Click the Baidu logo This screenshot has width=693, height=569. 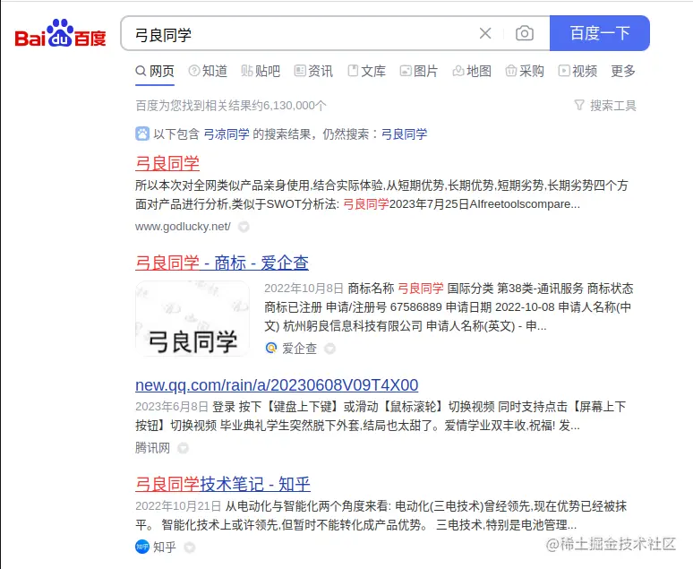(x=61, y=33)
